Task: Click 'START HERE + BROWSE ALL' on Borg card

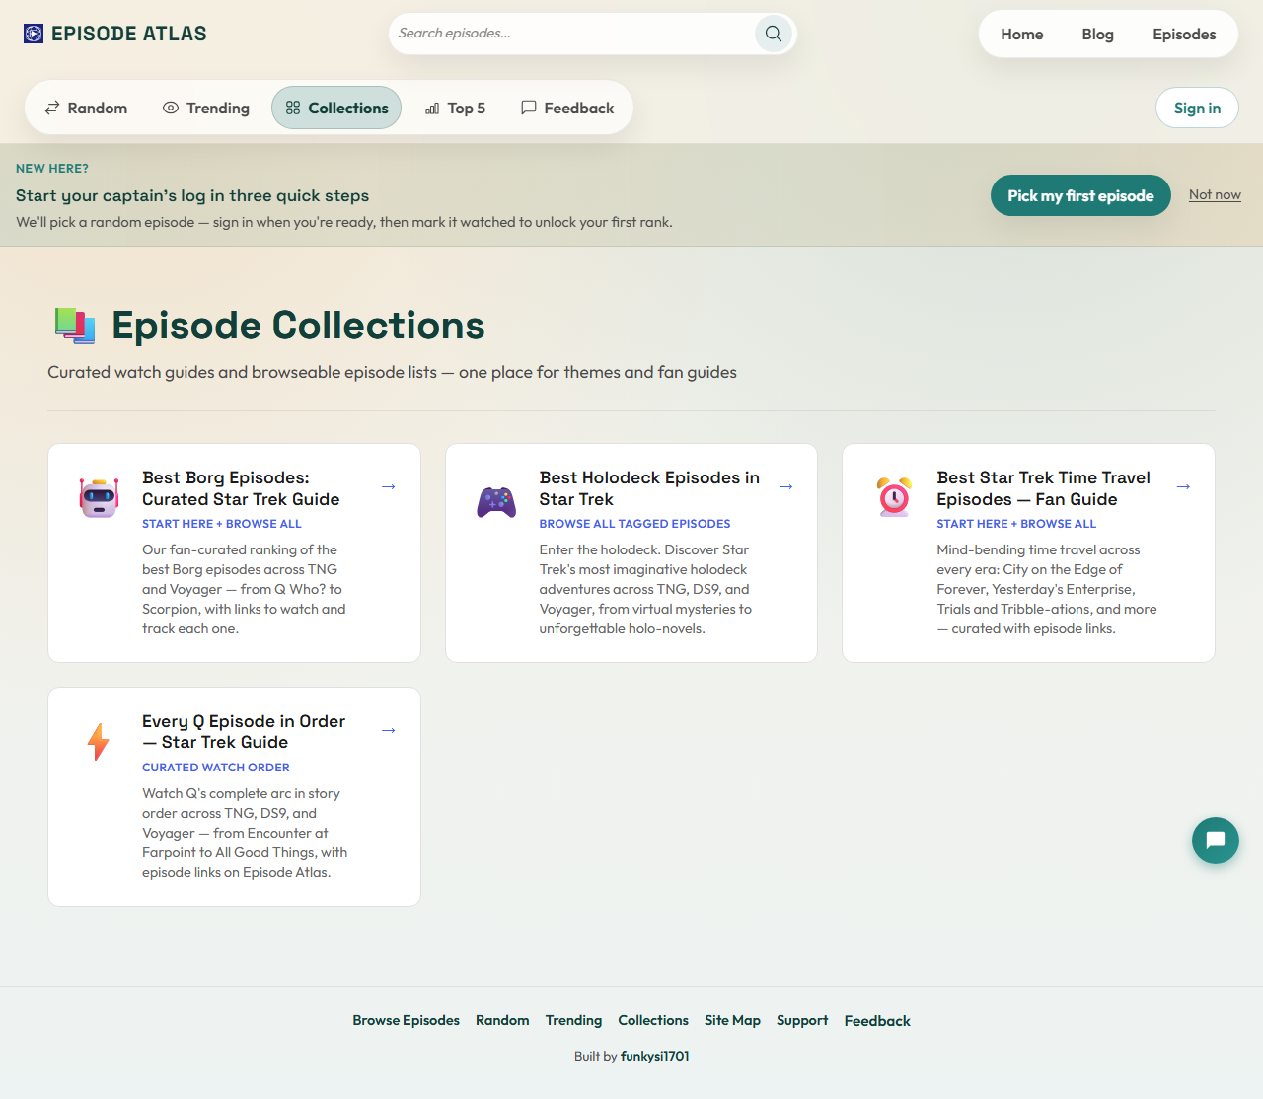Action: [222, 524]
